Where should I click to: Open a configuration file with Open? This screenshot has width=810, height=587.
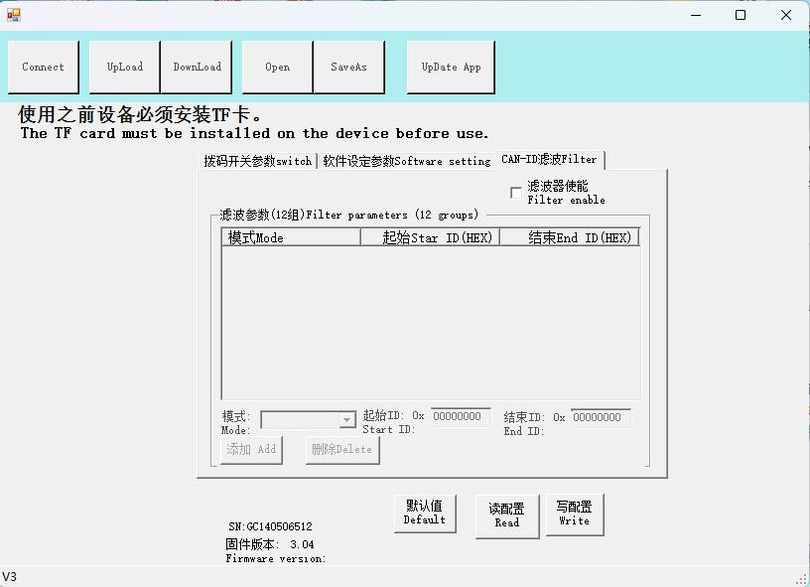[x=277, y=67]
